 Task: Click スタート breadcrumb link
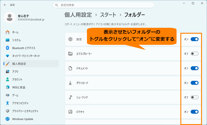[108, 15]
